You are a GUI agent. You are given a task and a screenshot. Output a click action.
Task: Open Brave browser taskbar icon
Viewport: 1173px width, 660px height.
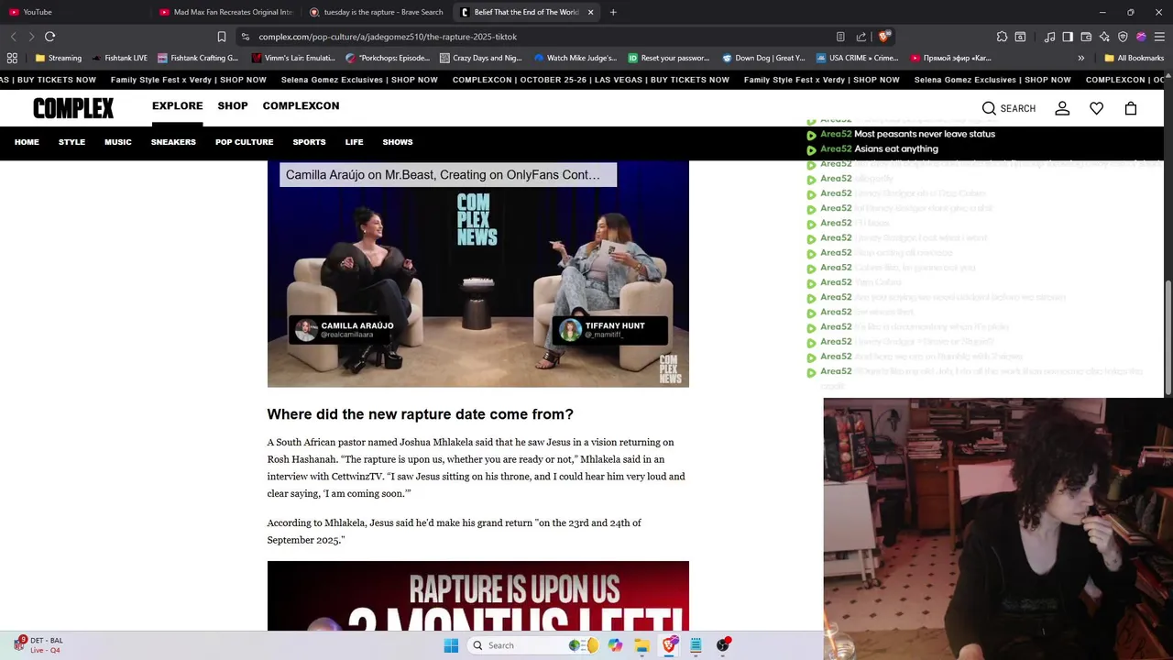click(x=669, y=645)
